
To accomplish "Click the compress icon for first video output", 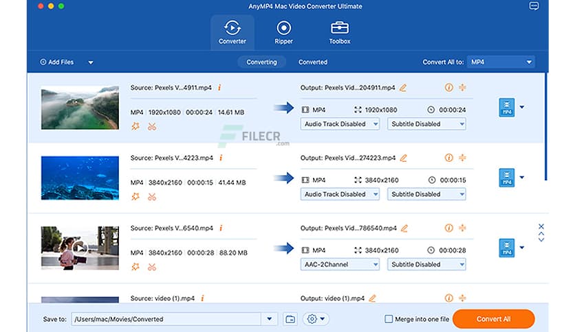I will [x=463, y=88].
